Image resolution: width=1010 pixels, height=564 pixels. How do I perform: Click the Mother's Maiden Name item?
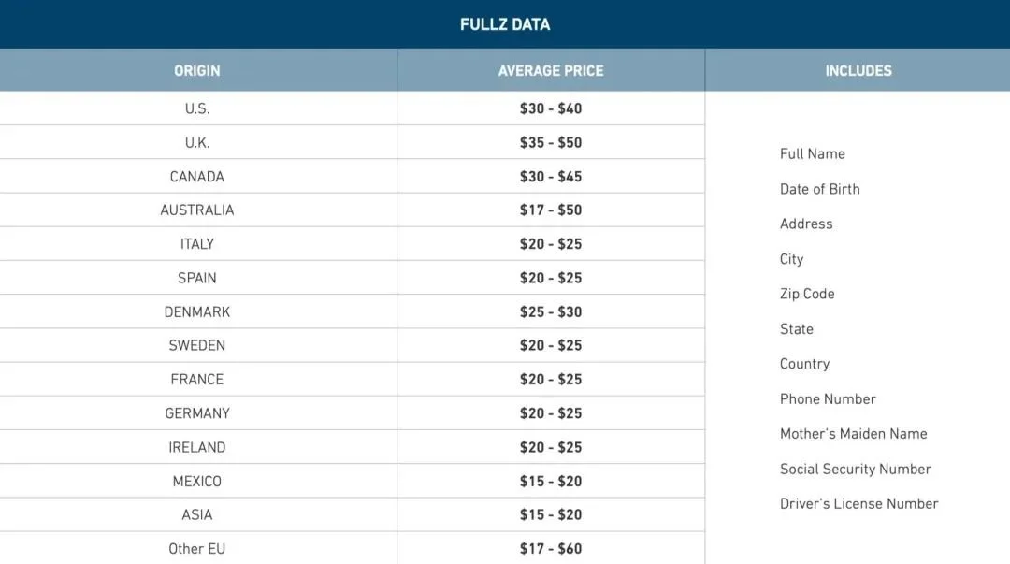click(x=853, y=433)
